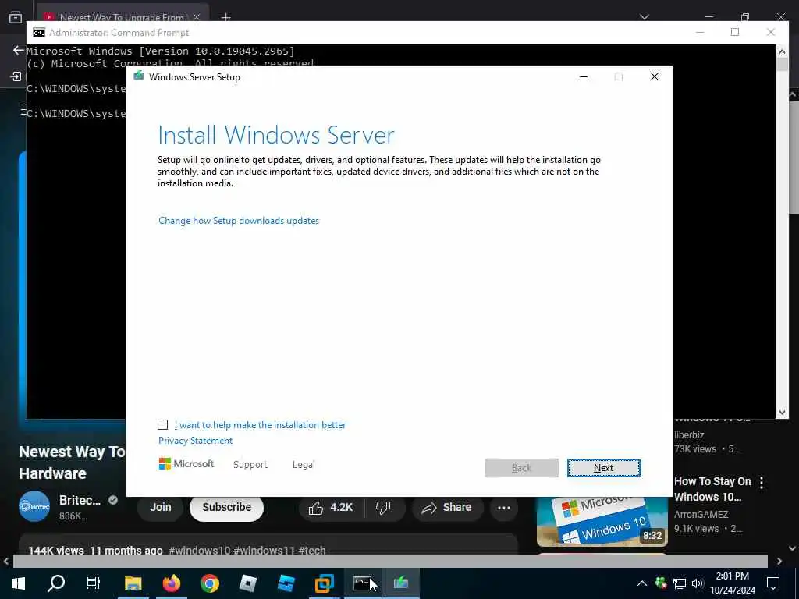Switch to Command Prompt in the taskbar
Image resolution: width=799 pixels, height=599 pixels.
click(x=362, y=583)
